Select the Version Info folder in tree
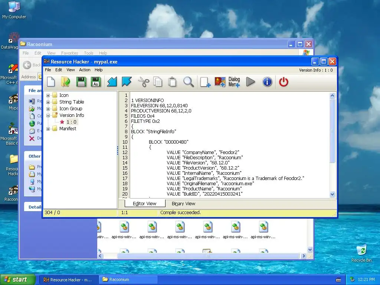The image size is (380, 285). coord(72,115)
